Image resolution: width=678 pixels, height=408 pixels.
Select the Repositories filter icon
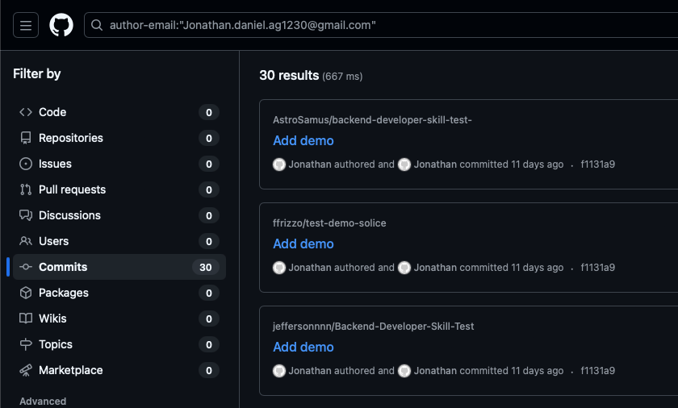click(x=26, y=138)
